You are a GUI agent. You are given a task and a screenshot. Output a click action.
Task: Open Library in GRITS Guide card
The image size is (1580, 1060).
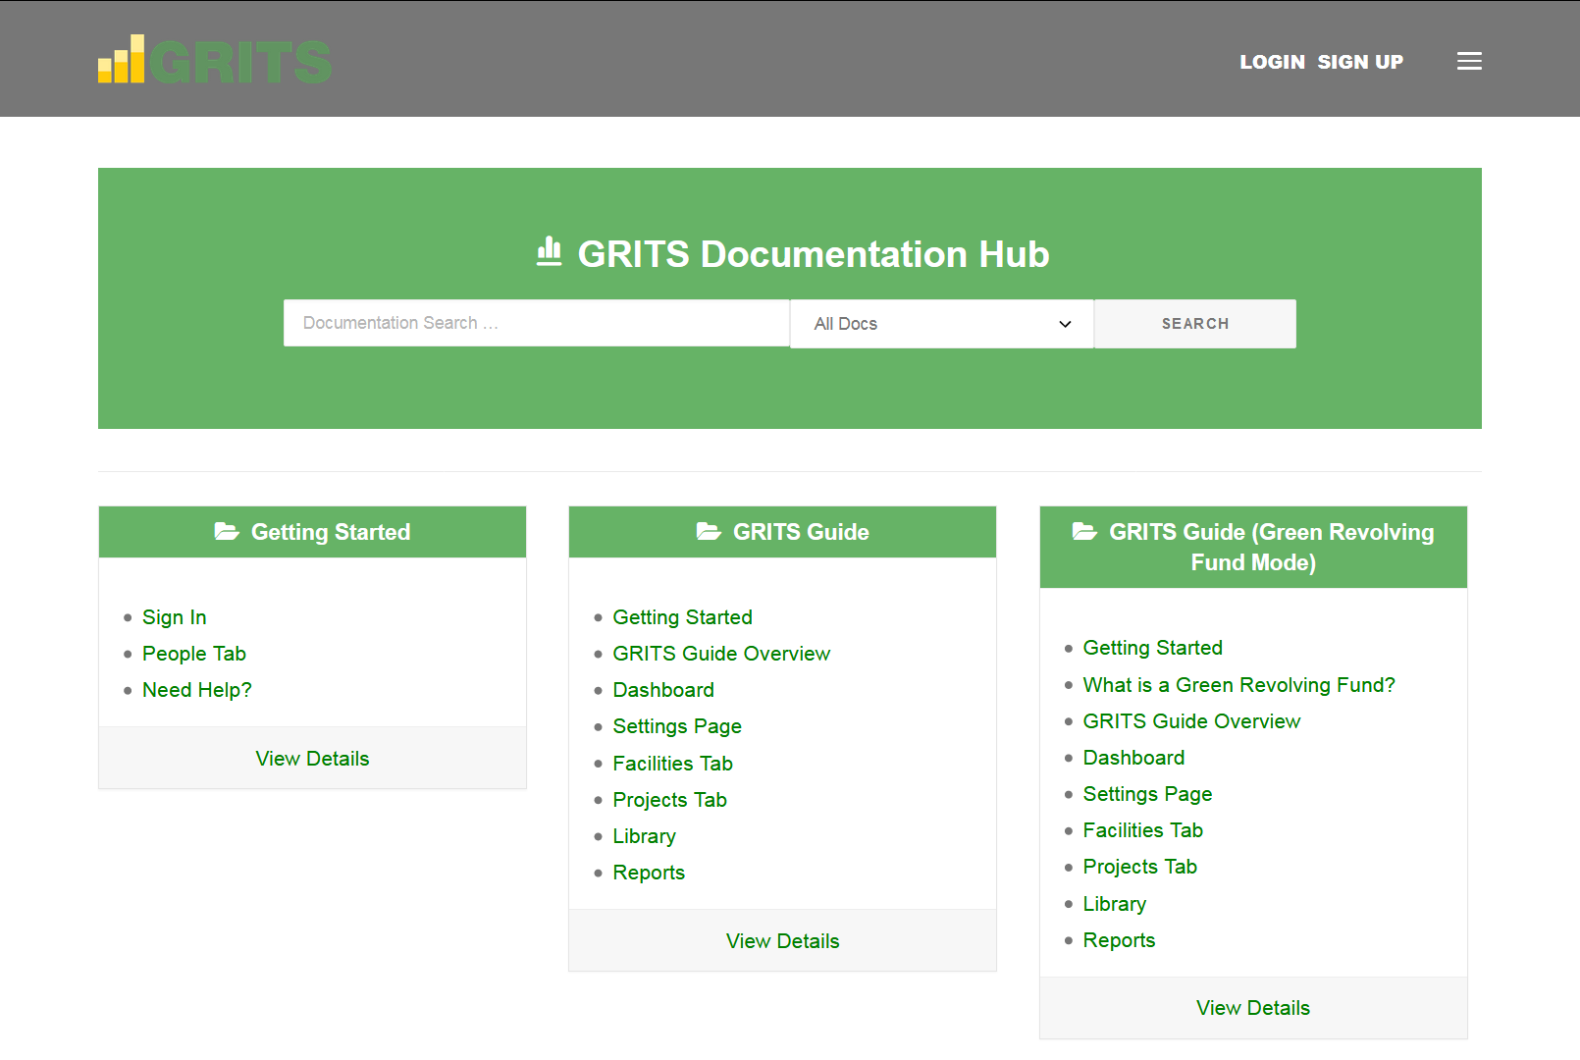645,836
